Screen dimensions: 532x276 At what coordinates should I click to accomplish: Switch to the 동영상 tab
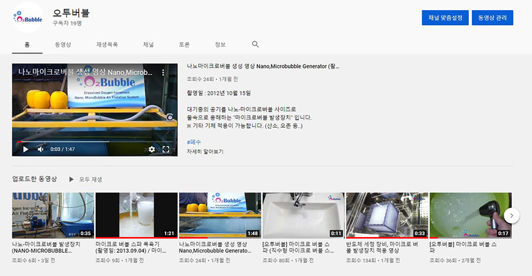[63, 44]
